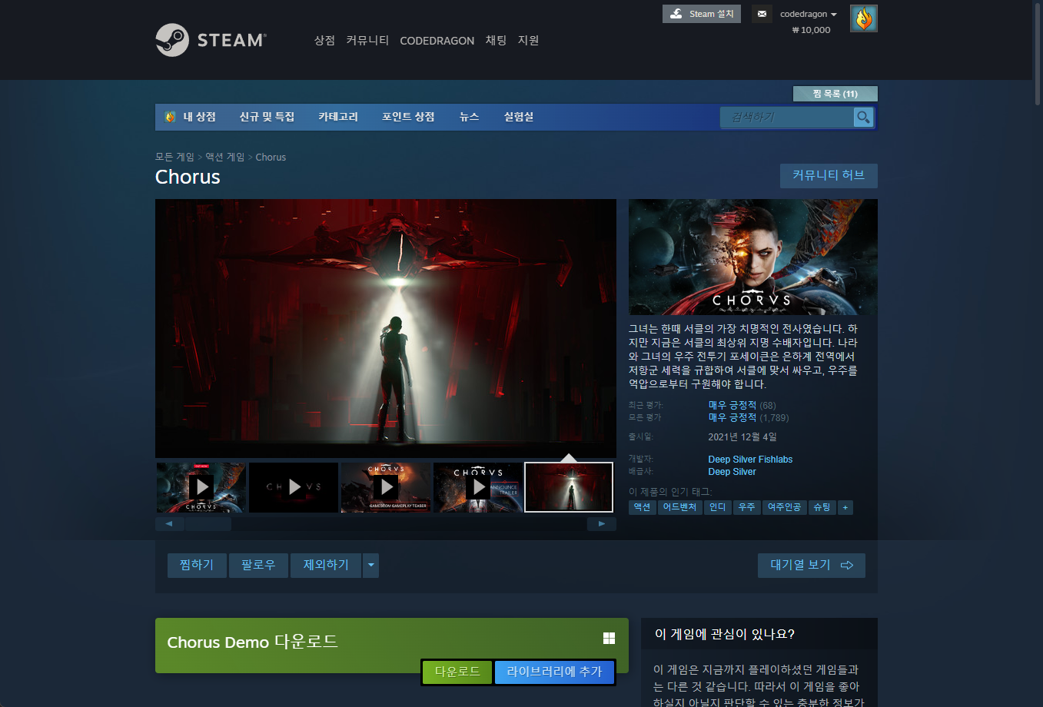
Task: Open 지원 in the top menu
Action: click(x=528, y=40)
